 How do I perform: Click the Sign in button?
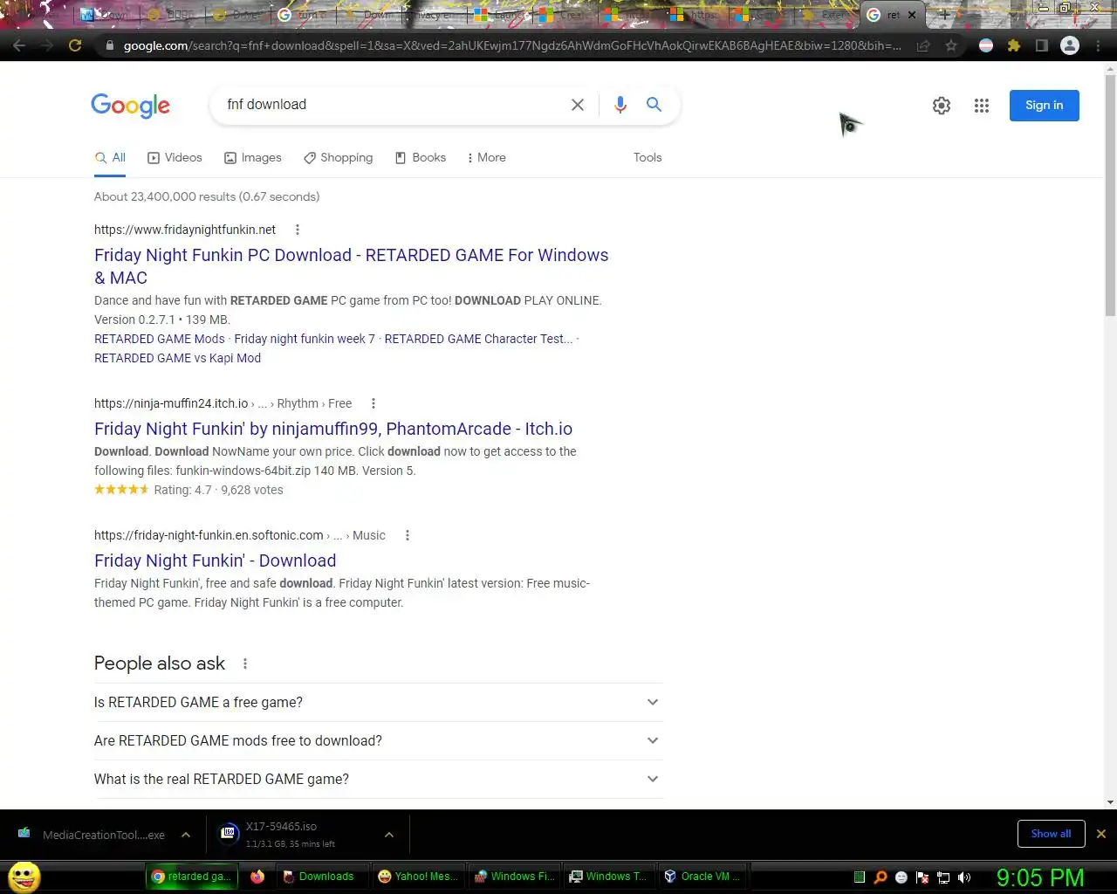click(1045, 106)
